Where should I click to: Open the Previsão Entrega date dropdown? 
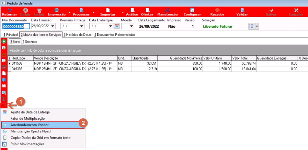point(82,26)
